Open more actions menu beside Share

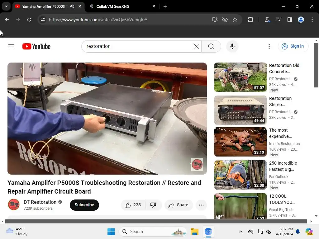point(201,205)
